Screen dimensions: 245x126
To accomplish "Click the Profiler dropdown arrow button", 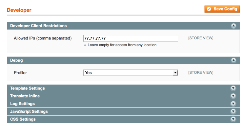I will (x=175, y=73).
